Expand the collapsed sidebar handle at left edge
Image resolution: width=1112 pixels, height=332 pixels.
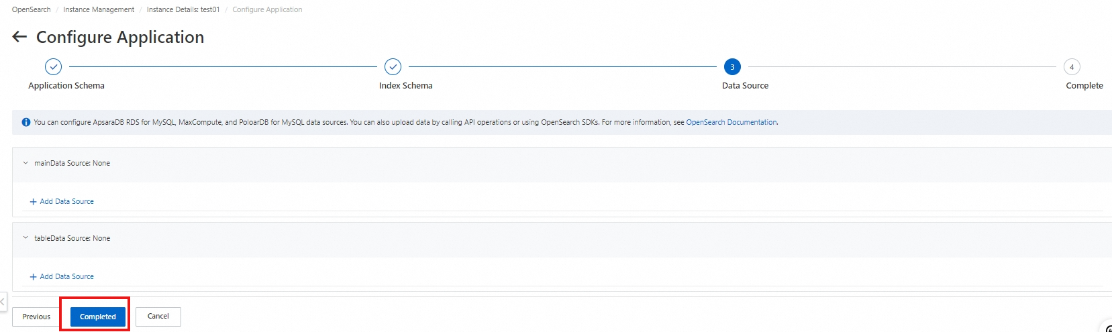click(3, 301)
